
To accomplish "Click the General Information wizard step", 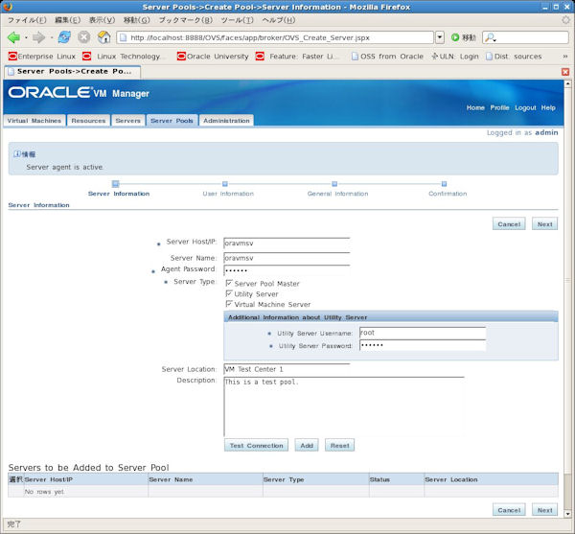I will (334, 184).
